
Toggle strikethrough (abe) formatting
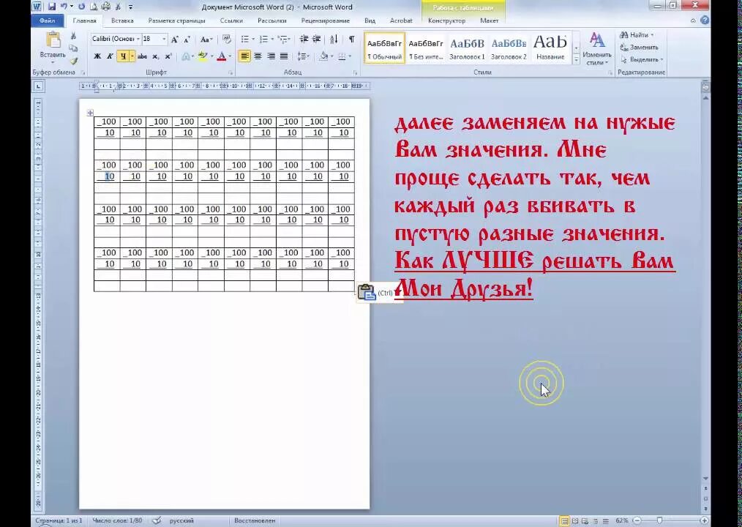142,56
